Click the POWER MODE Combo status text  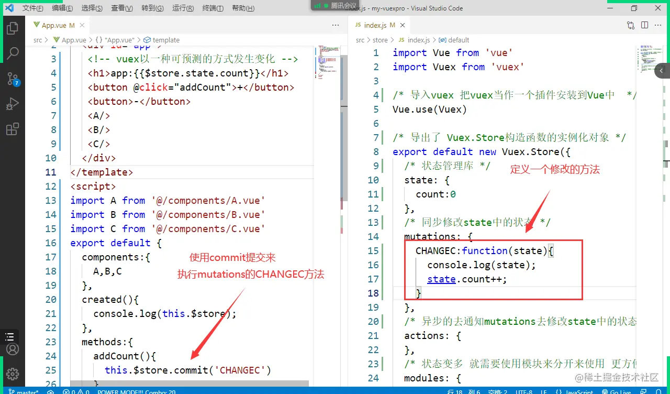[x=137, y=391]
